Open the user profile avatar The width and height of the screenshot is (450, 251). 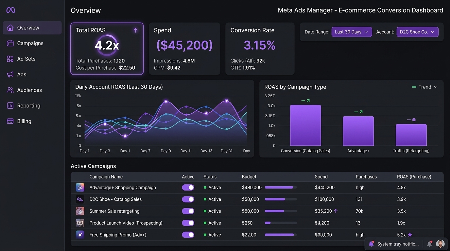[x=441, y=244]
